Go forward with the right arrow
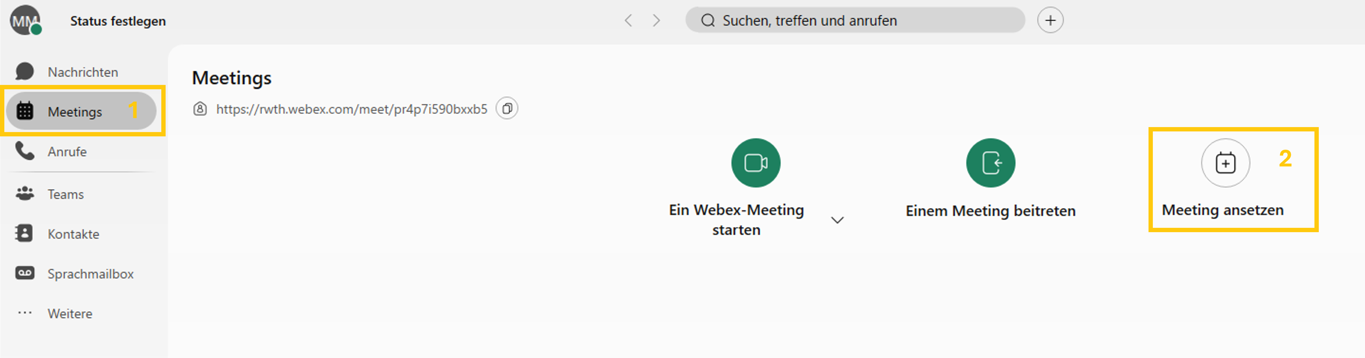This screenshot has width=1365, height=358. coord(657,21)
